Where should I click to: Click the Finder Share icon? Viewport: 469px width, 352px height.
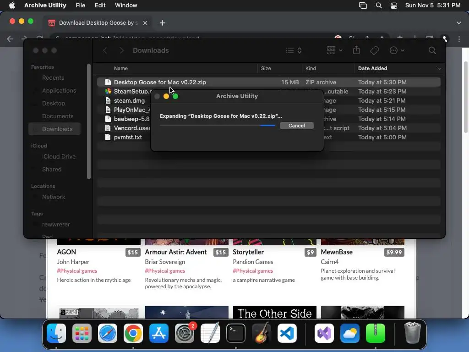(x=356, y=50)
